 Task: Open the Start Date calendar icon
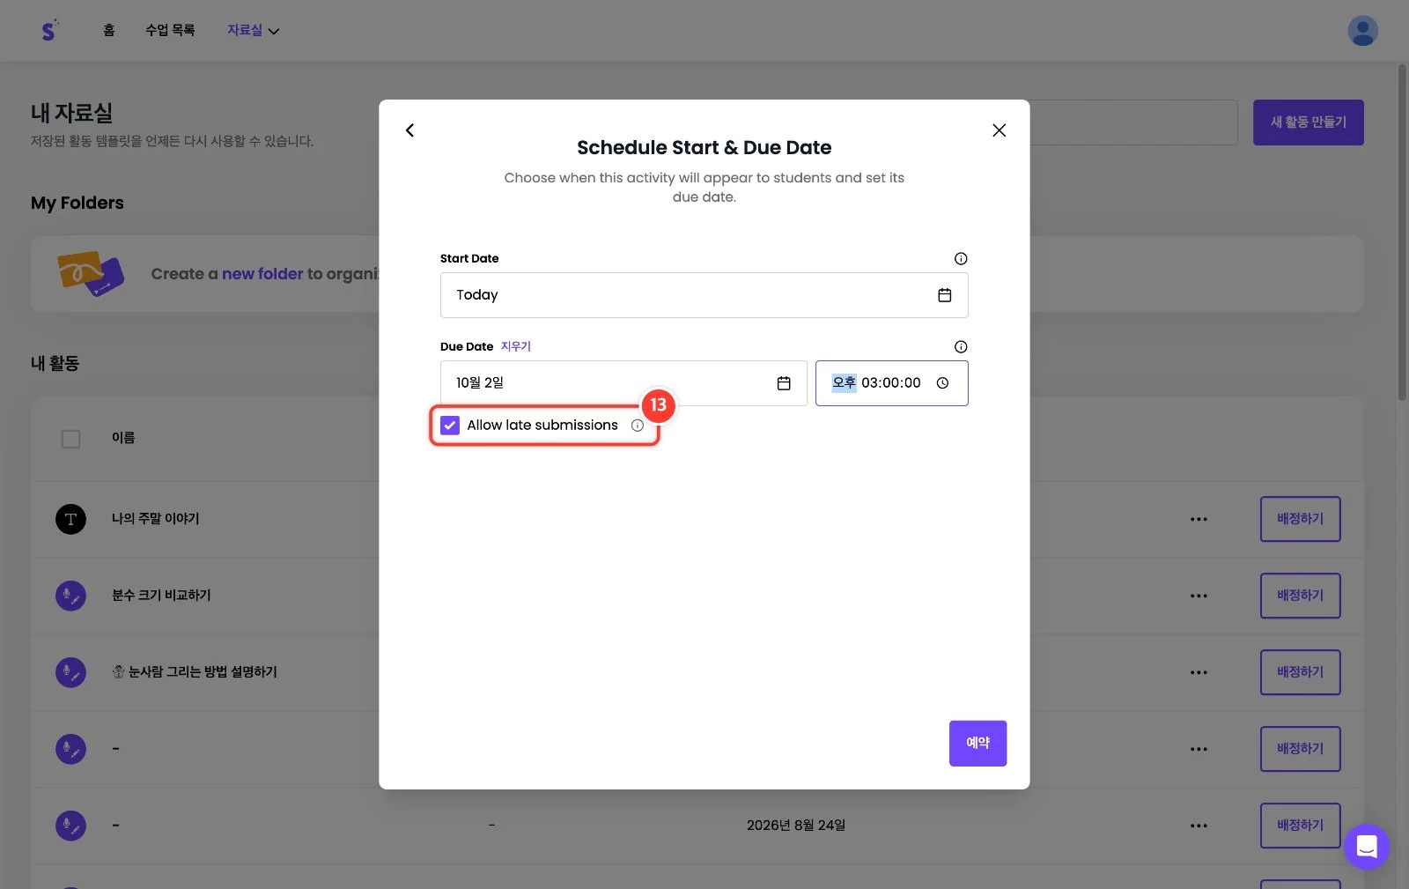coord(944,295)
